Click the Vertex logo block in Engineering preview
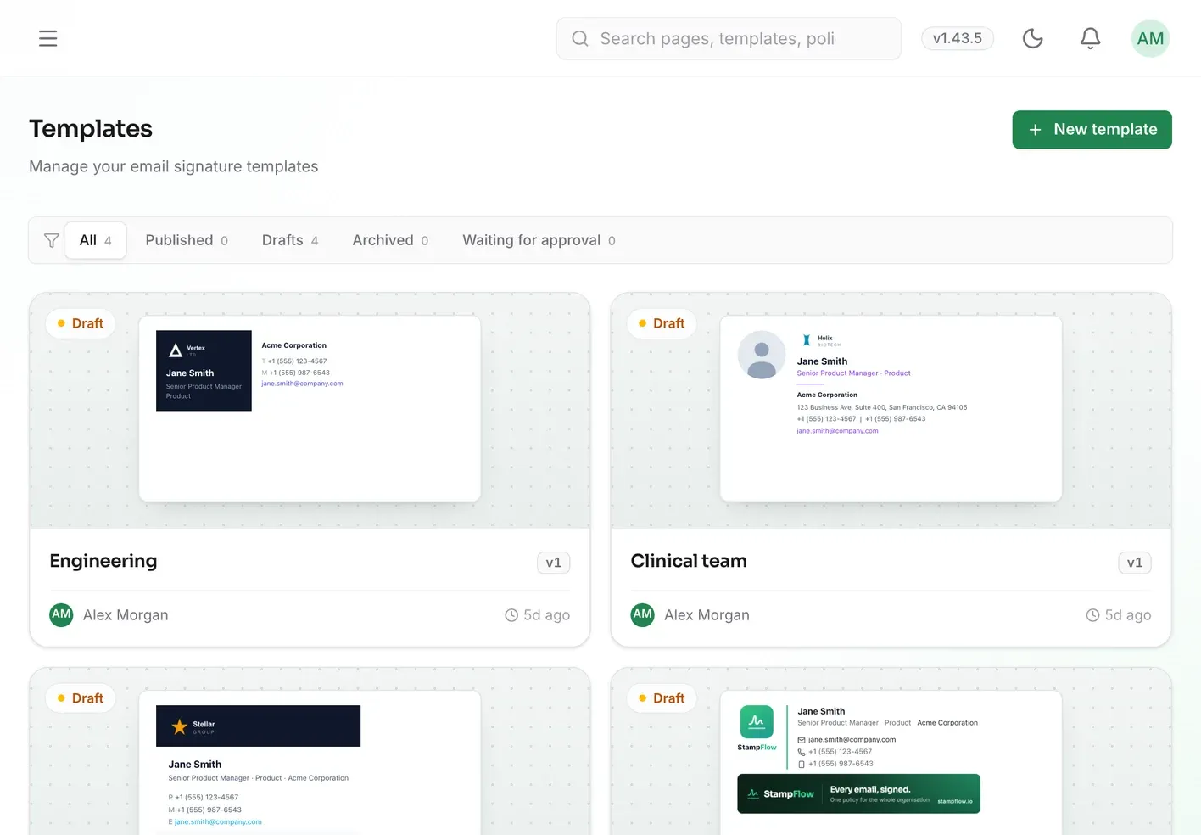The width and height of the screenshot is (1201, 835). [204, 371]
